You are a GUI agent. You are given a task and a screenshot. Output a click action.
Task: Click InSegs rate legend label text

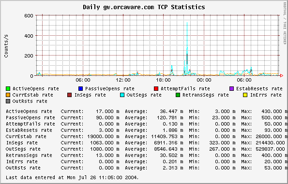90,95
